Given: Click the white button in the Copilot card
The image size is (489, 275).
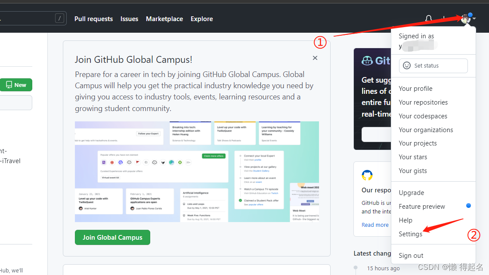Looking at the screenshot, I should click(376, 134).
